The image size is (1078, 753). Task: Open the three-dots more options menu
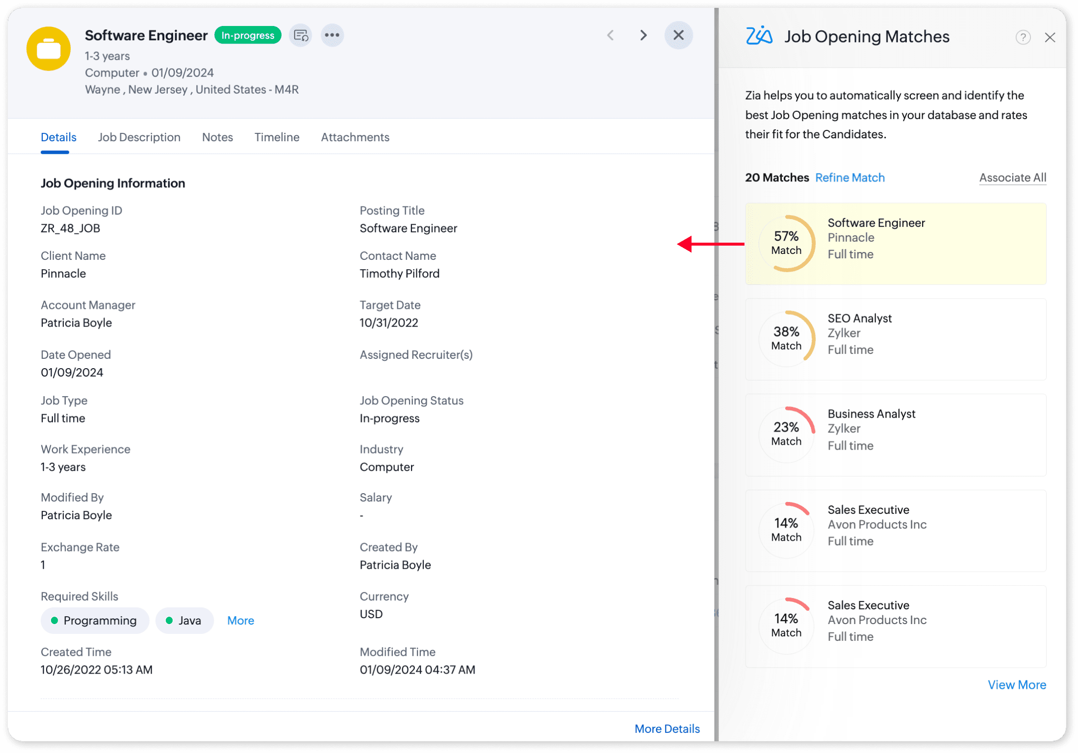(332, 35)
